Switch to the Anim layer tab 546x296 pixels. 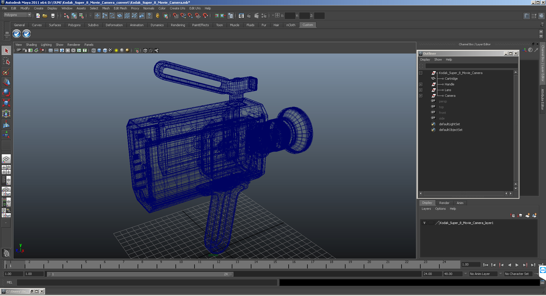tap(460, 203)
